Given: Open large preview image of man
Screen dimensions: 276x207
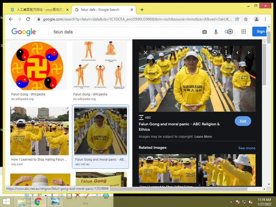Looking at the screenshot, I should [x=197, y=79].
